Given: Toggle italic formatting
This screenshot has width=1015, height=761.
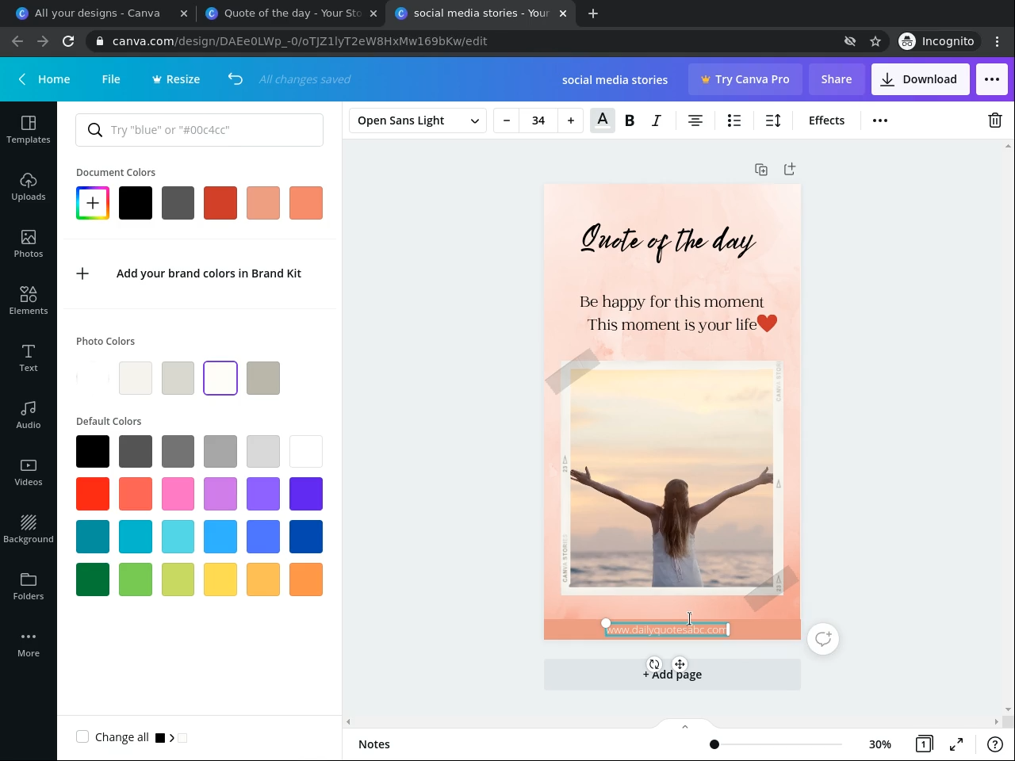Looking at the screenshot, I should point(657,120).
